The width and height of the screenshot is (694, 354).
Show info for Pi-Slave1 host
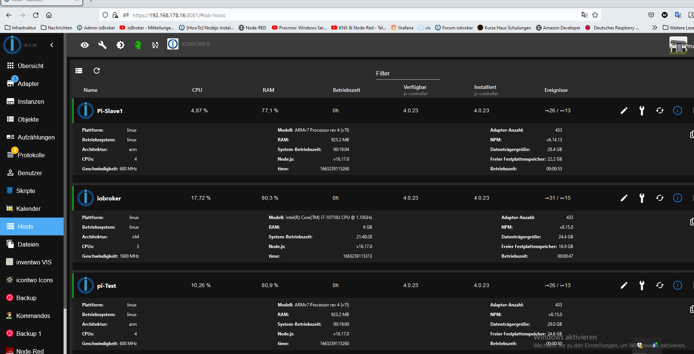(678, 110)
